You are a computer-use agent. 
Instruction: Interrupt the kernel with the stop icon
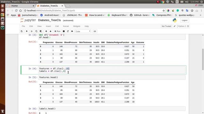coord(64,31)
